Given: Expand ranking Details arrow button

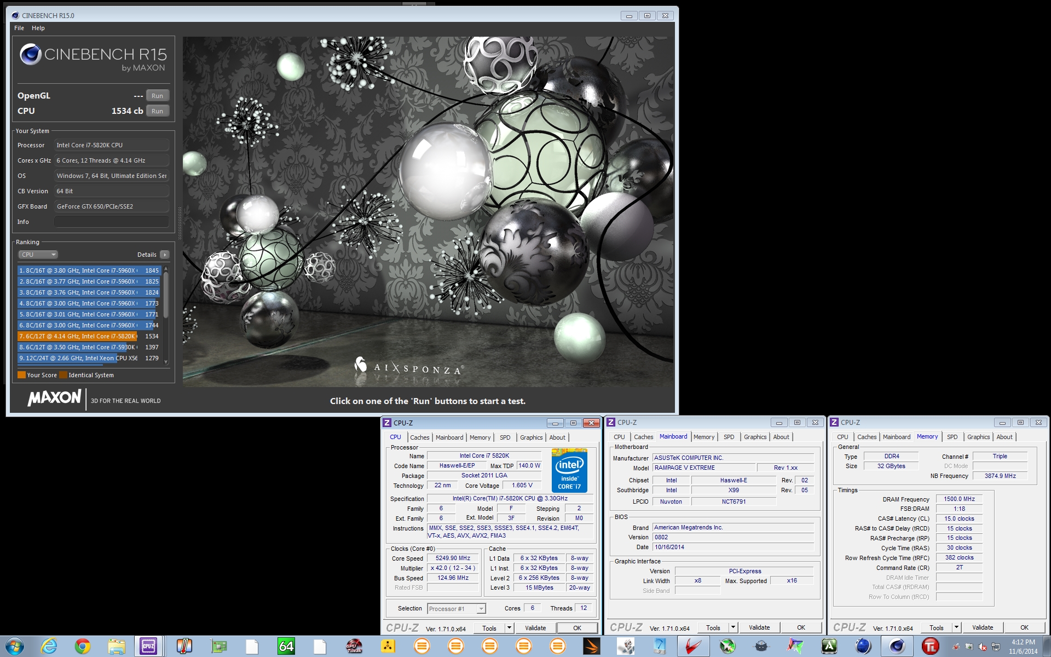Looking at the screenshot, I should tap(165, 255).
